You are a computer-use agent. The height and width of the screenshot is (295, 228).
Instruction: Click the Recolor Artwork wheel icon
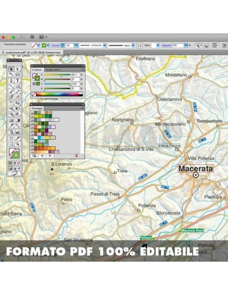coord(207,45)
